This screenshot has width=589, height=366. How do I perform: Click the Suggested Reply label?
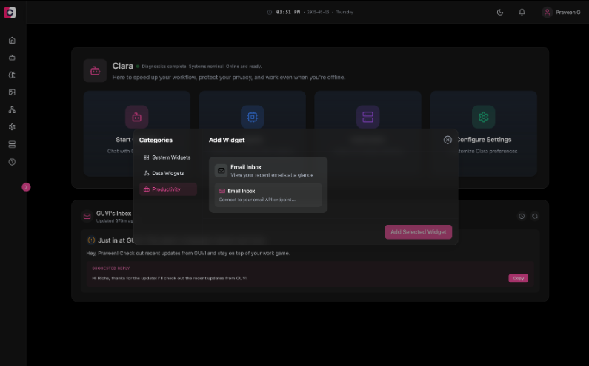111,268
